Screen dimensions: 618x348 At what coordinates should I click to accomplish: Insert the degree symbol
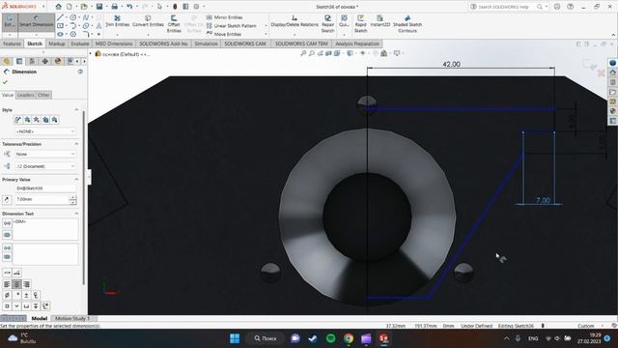(17, 295)
